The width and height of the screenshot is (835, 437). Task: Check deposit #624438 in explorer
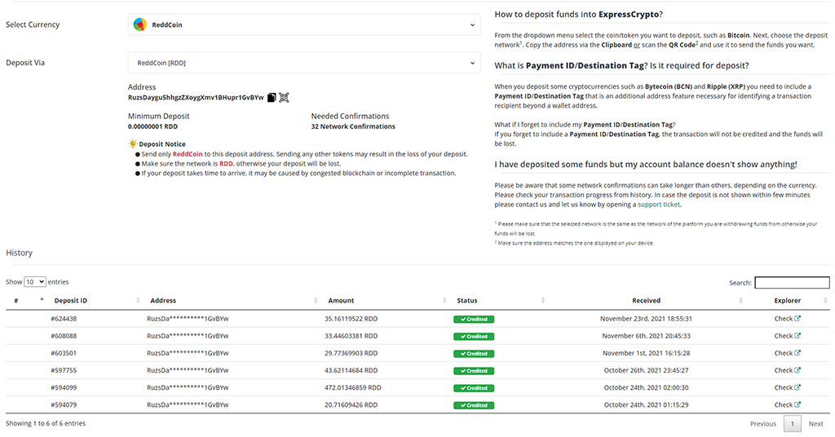click(787, 319)
